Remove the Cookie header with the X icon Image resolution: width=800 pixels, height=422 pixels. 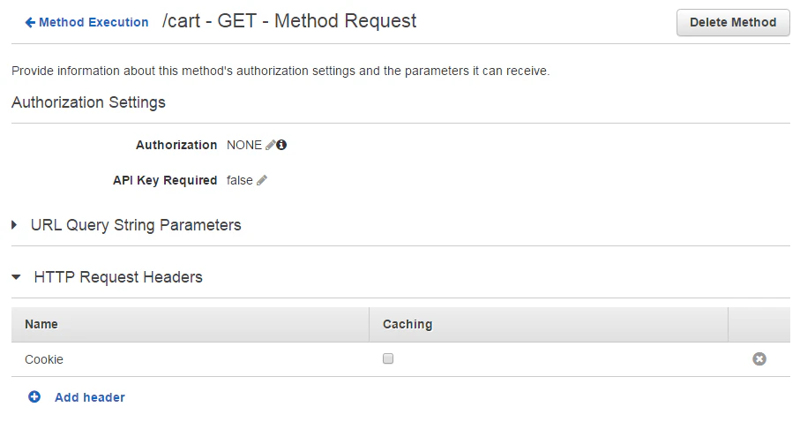coord(759,359)
